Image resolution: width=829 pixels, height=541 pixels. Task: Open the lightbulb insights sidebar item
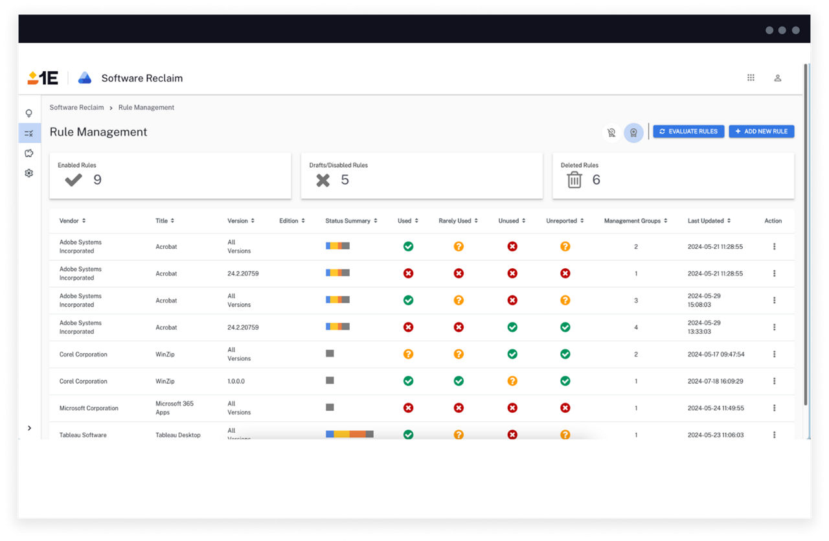coord(29,113)
